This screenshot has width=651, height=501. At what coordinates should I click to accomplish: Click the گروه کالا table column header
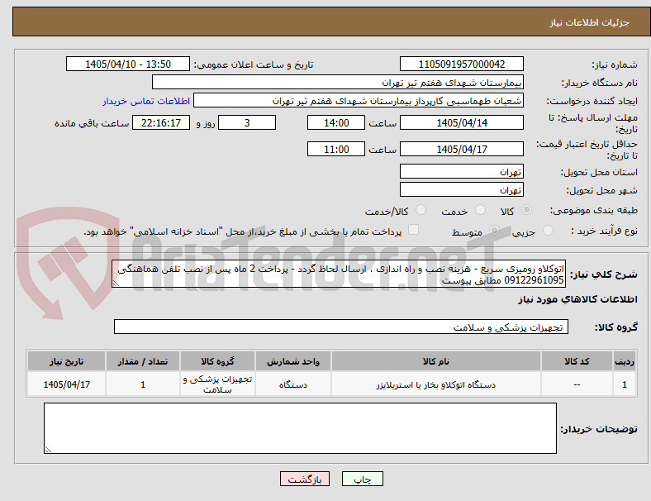tap(217, 361)
